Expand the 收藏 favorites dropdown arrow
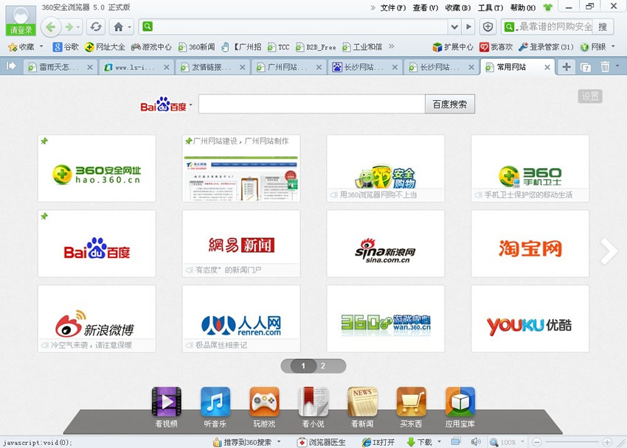This screenshot has height=448, width=627. (41, 46)
